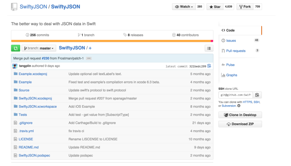Open the README.md file

click(x=29, y=147)
